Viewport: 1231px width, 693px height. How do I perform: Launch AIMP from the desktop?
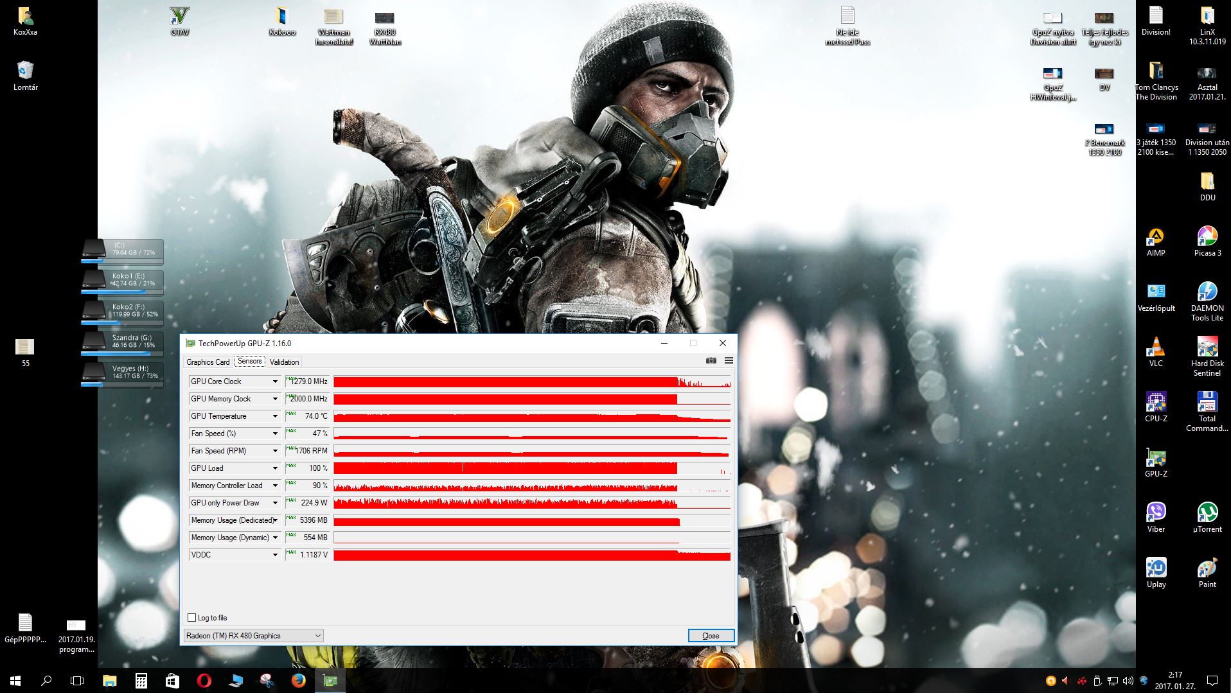click(1156, 242)
